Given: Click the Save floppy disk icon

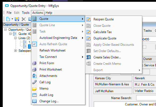Looking at the screenshot, I should (x=17, y=19).
